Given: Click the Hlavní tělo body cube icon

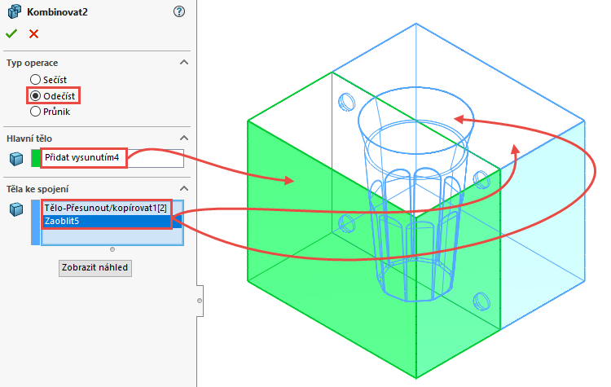Looking at the screenshot, I should (x=16, y=159).
